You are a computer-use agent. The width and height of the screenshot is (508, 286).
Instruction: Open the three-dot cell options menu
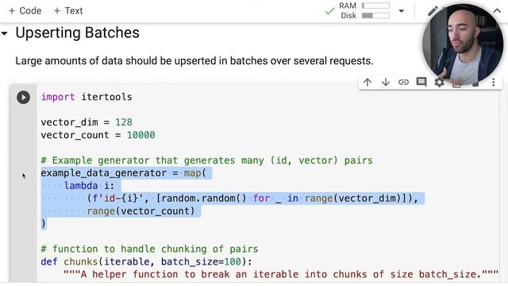[x=494, y=82]
